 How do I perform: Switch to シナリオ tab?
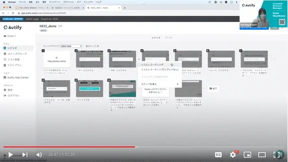(156, 38)
